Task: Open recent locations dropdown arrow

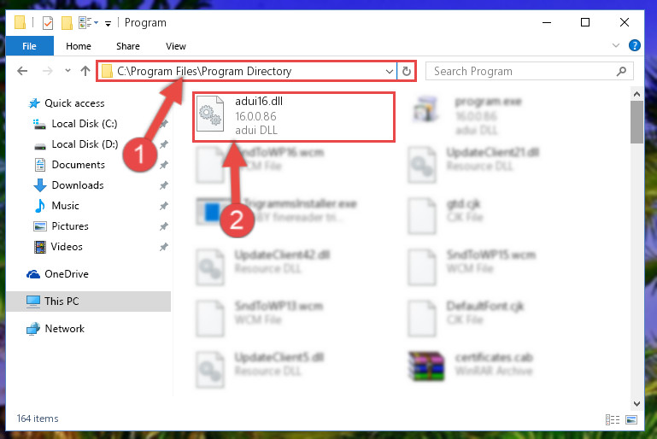Action: click(x=67, y=70)
